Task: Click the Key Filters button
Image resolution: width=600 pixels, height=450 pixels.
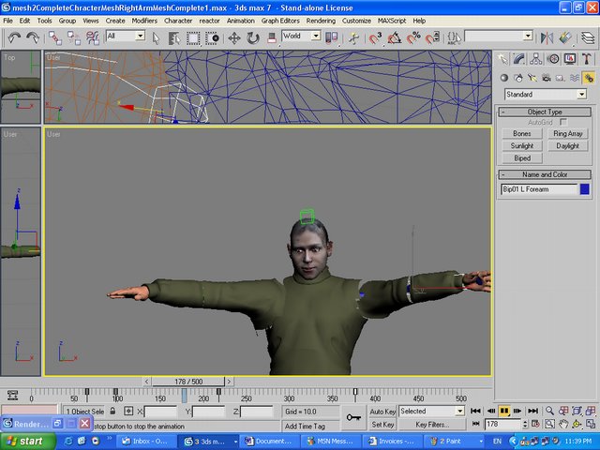Action: pyautogui.click(x=432, y=425)
